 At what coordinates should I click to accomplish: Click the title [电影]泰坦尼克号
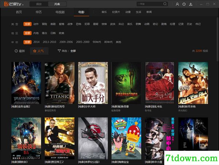(55, 107)
